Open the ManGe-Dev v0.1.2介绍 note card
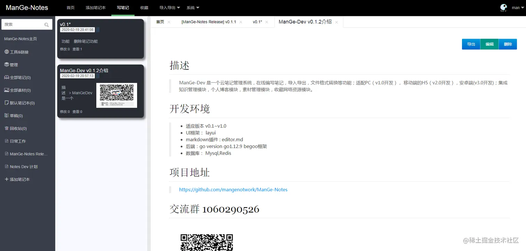The height and width of the screenshot is (251, 526). click(101, 91)
